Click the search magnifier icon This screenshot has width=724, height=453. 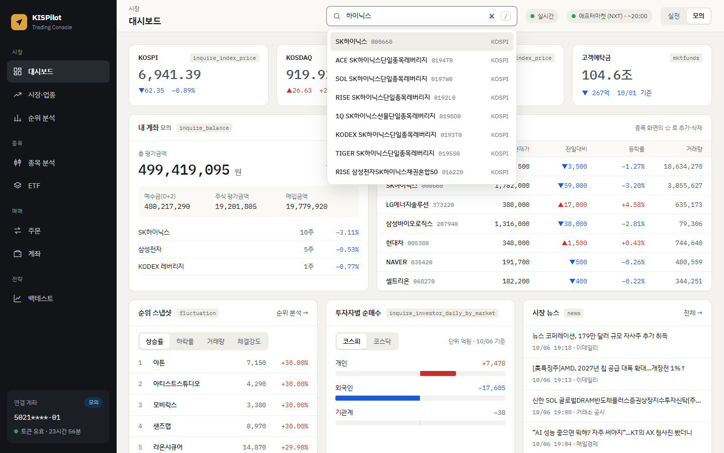pos(337,16)
